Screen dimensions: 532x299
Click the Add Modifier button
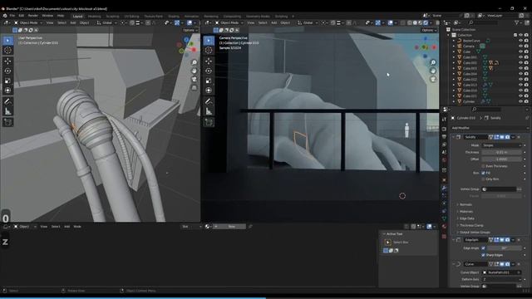click(x=490, y=128)
